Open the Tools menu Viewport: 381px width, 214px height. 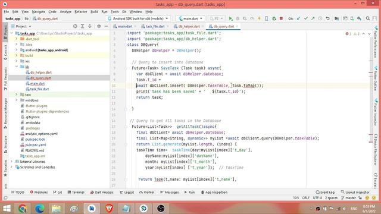click(x=115, y=12)
